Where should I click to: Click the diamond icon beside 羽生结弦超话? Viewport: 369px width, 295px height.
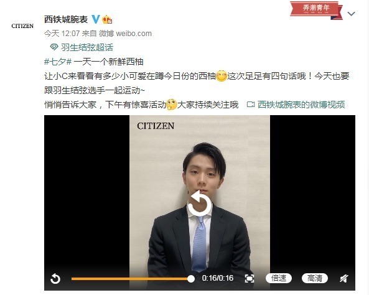54,47
